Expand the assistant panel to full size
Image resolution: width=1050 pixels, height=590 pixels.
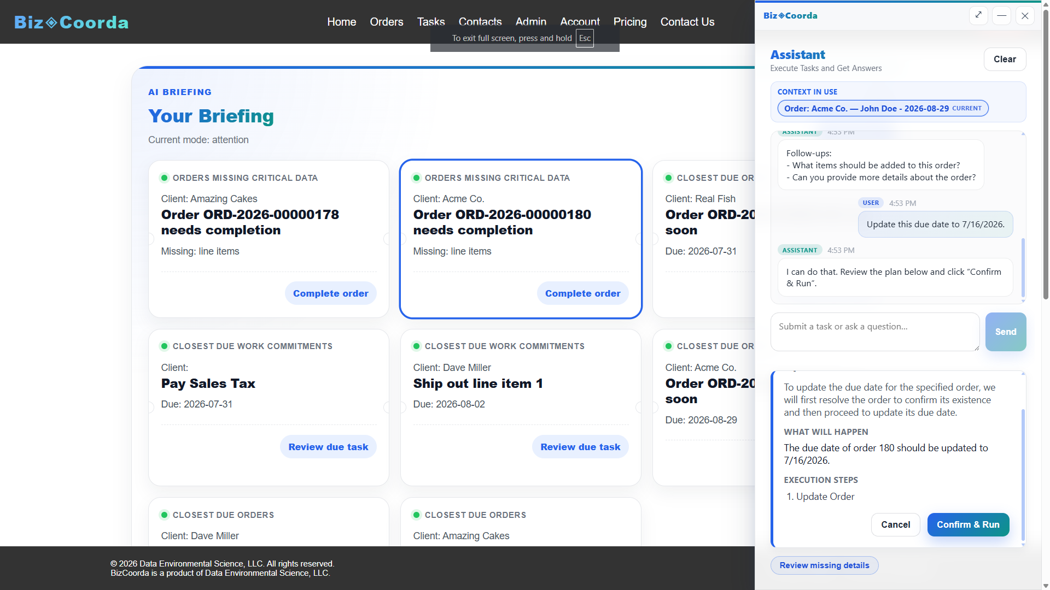(978, 15)
